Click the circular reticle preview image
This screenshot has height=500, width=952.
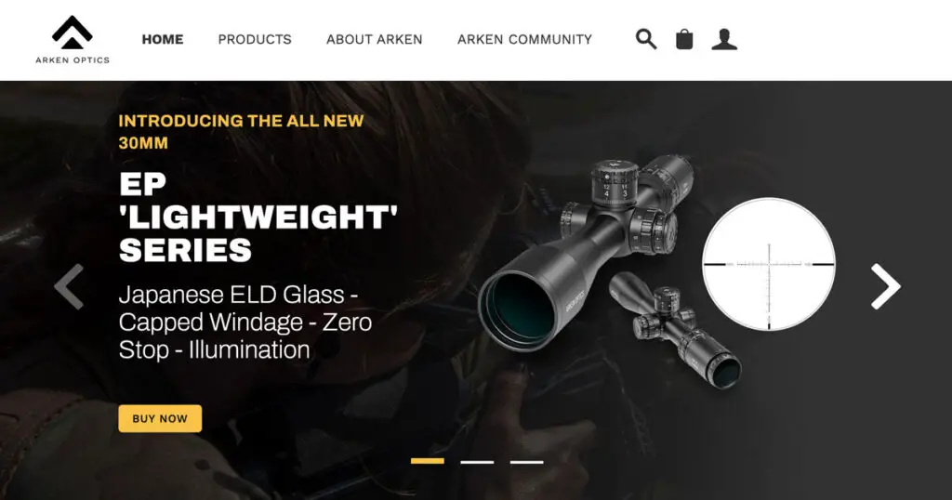coord(769,264)
